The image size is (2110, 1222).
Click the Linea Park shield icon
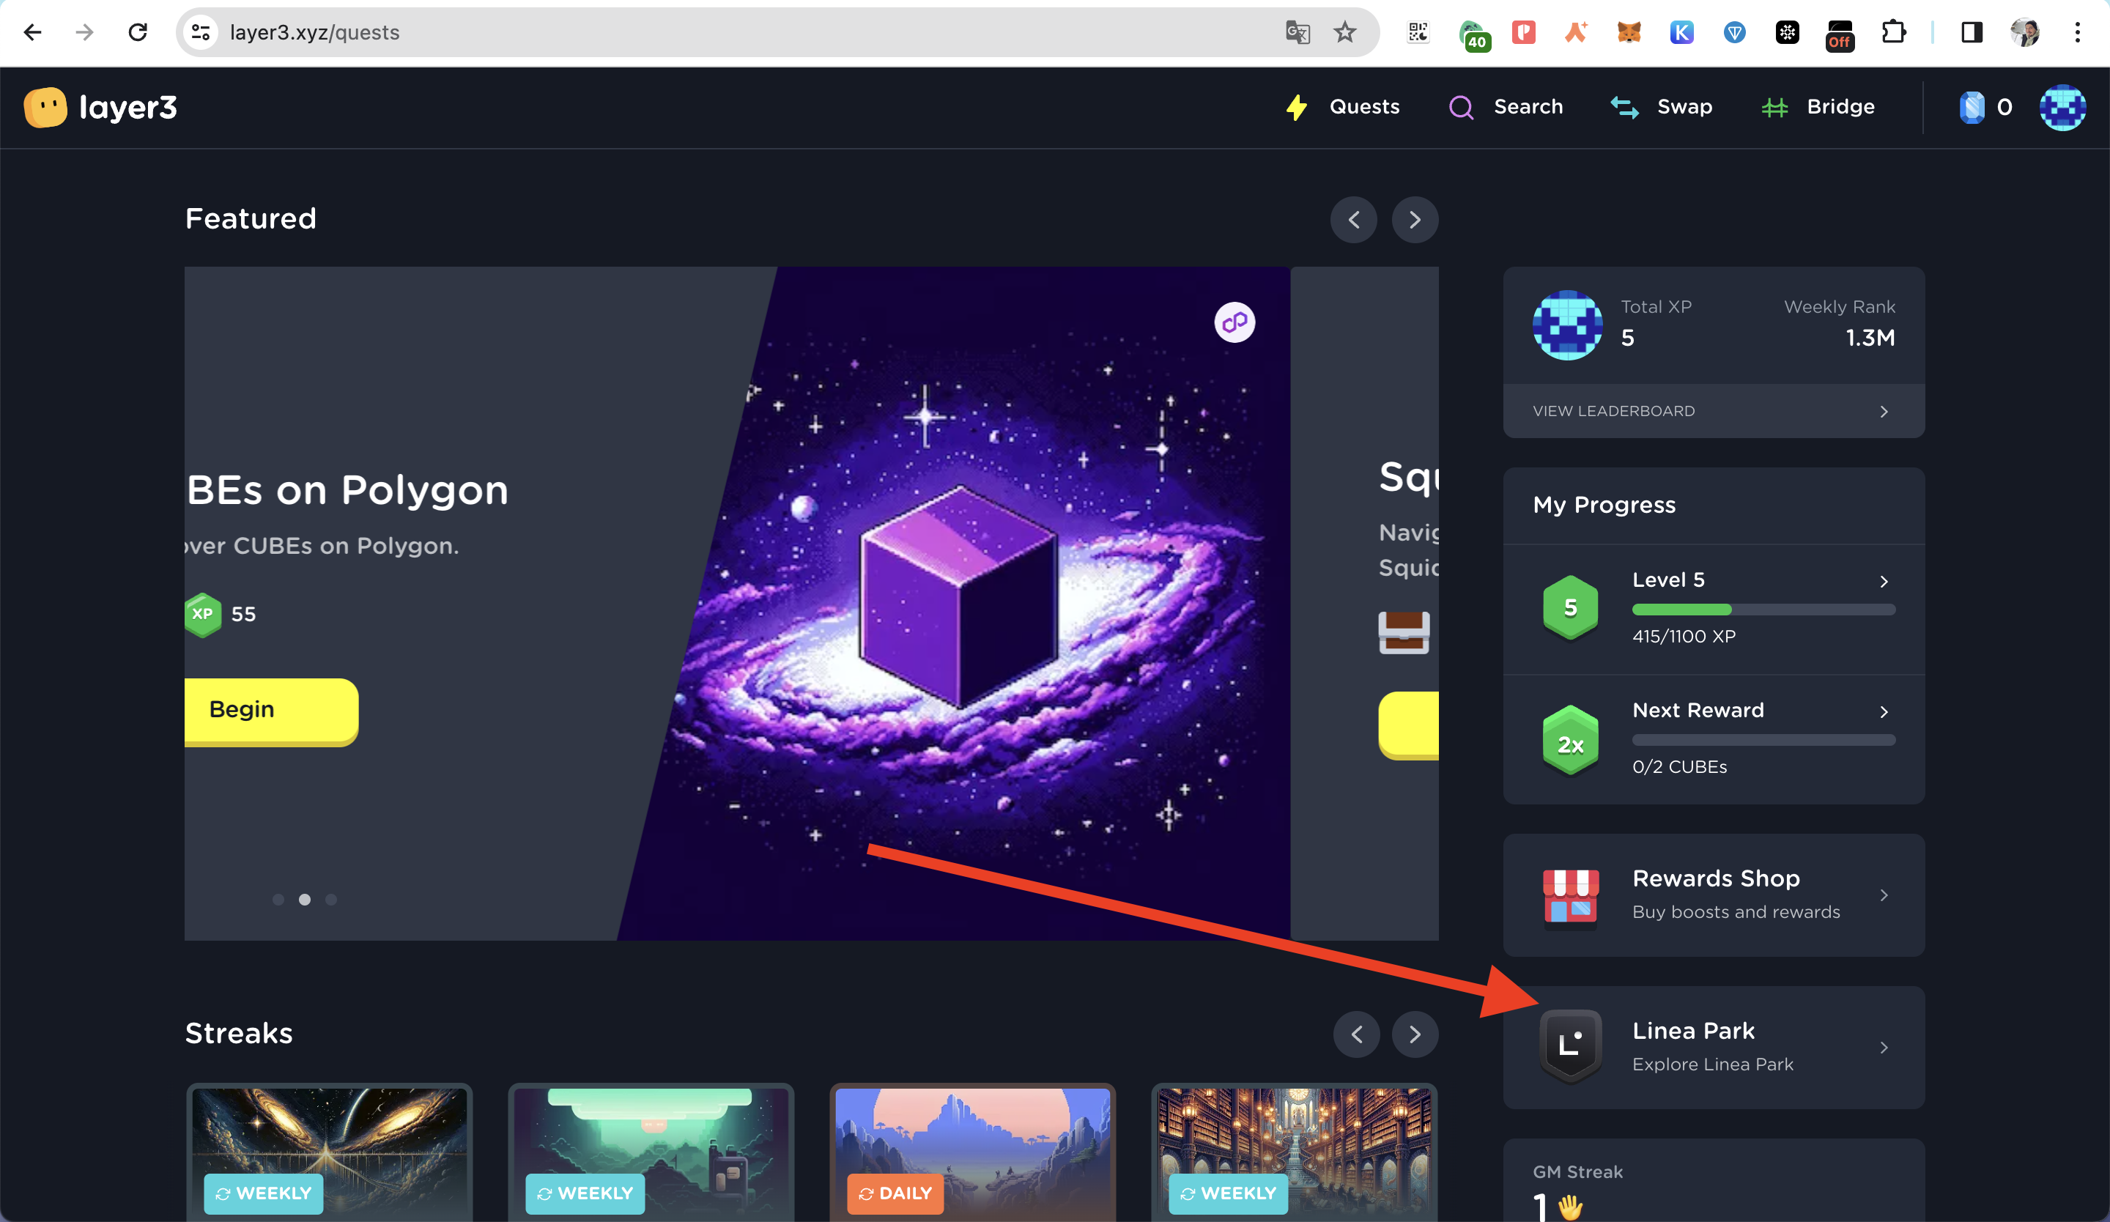click(1570, 1046)
